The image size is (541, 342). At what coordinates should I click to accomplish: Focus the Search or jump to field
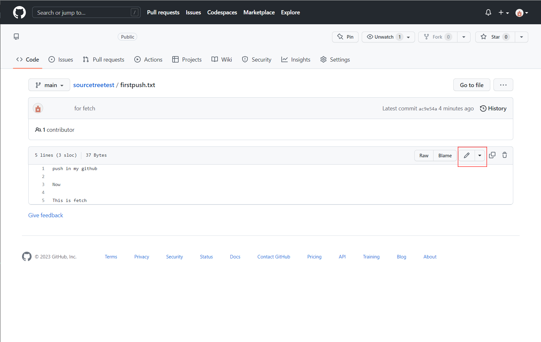pyautogui.click(x=86, y=12)
